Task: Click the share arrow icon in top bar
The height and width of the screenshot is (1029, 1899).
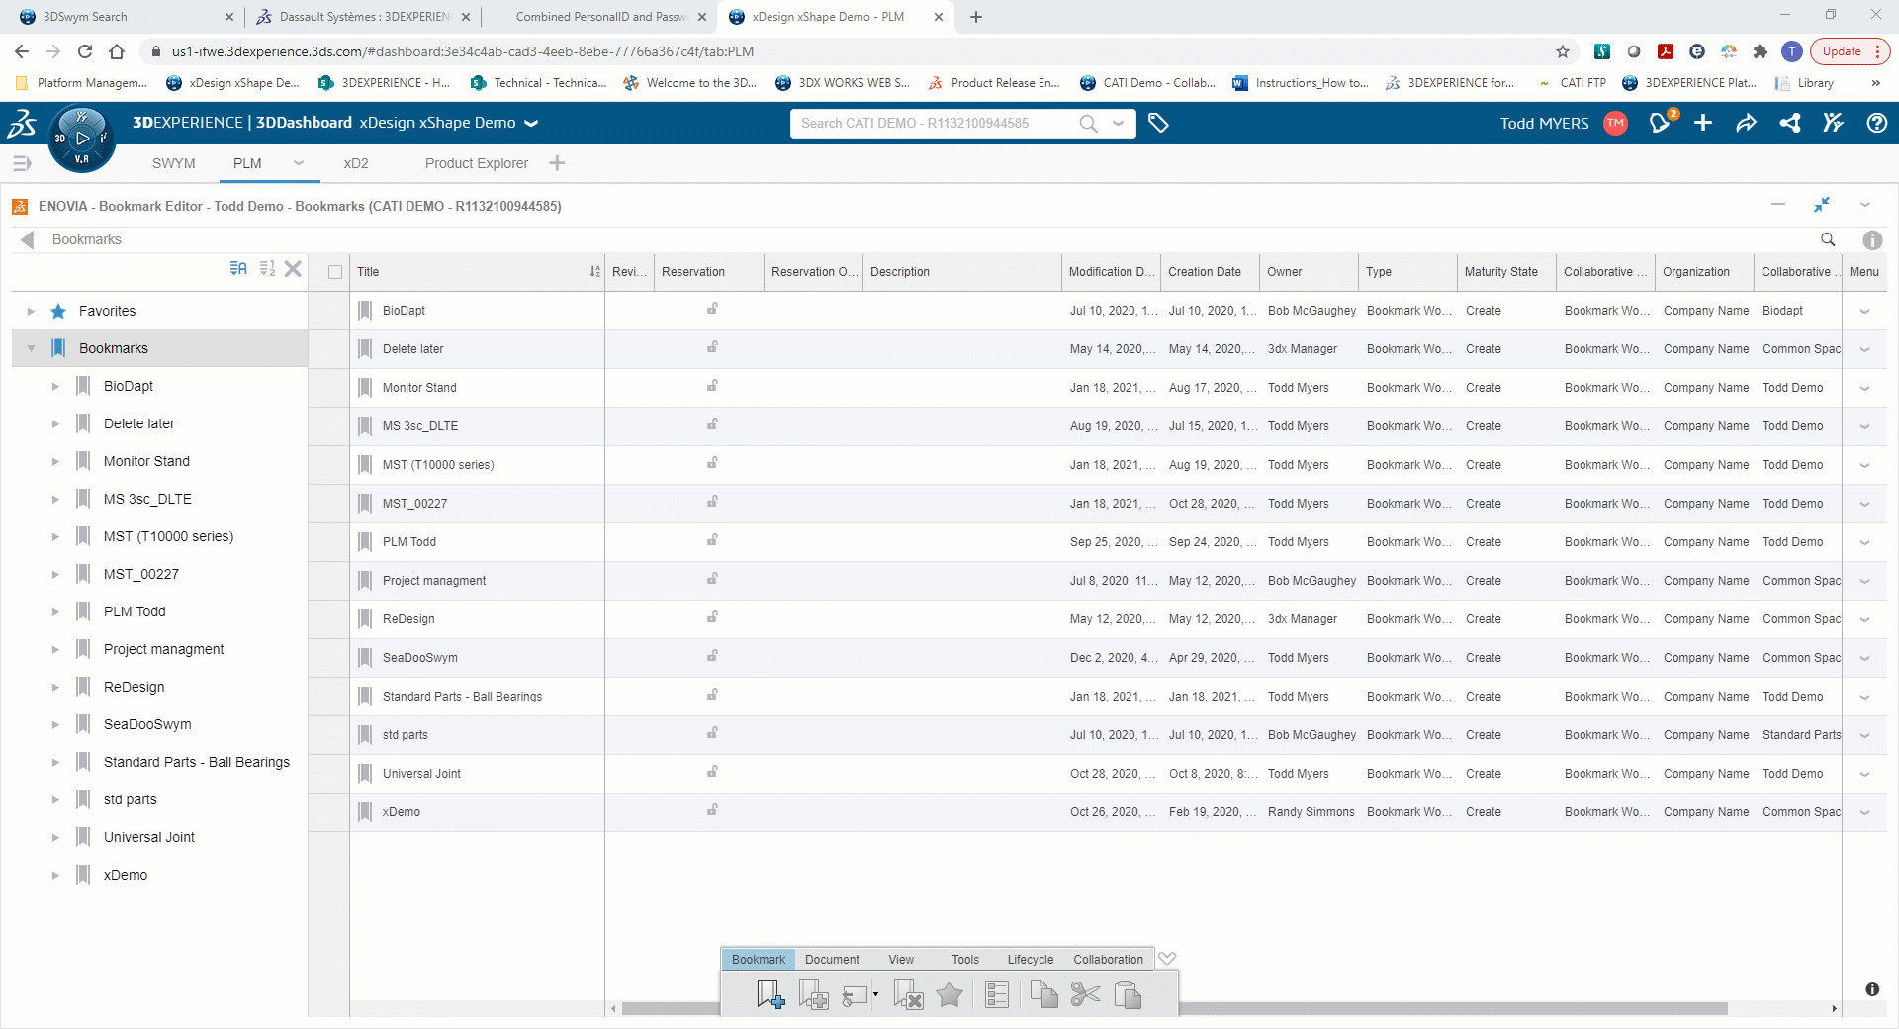Action: pyautogui.click(x=1746, y=123)
